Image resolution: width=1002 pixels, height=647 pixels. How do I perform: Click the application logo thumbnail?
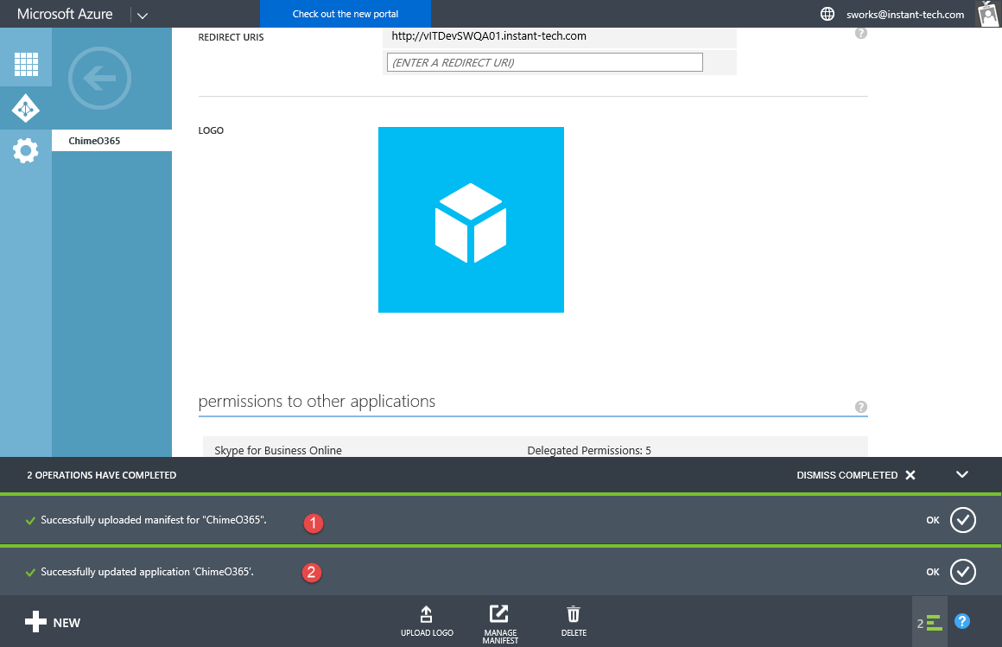click(x=471, y=220)
